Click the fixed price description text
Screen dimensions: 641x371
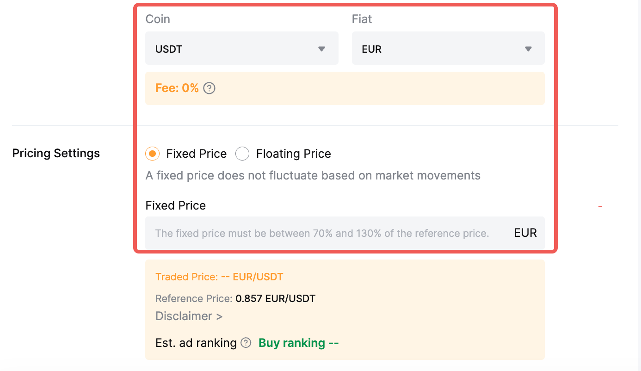[313, 176]
